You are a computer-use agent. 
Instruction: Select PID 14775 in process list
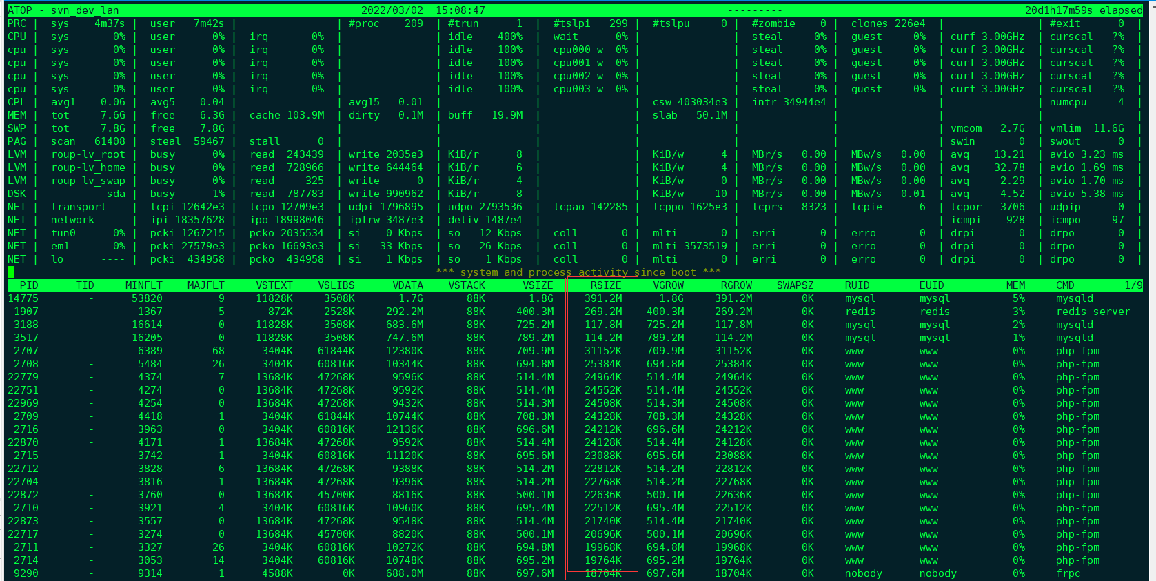click(23, 298)
